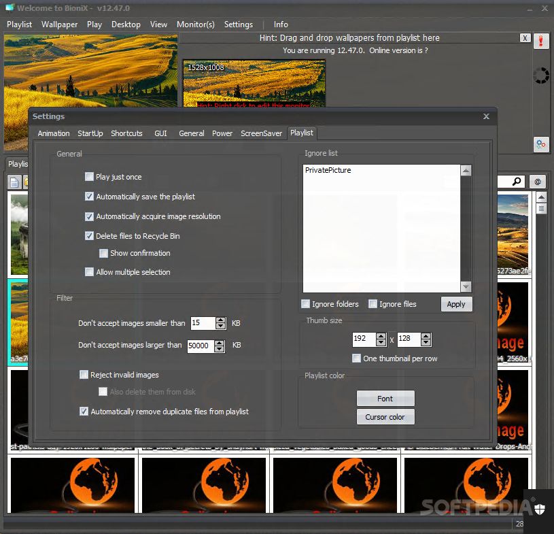Switch to the General tab
Viewport: 554px width, 534px height.
pos(192,133)
